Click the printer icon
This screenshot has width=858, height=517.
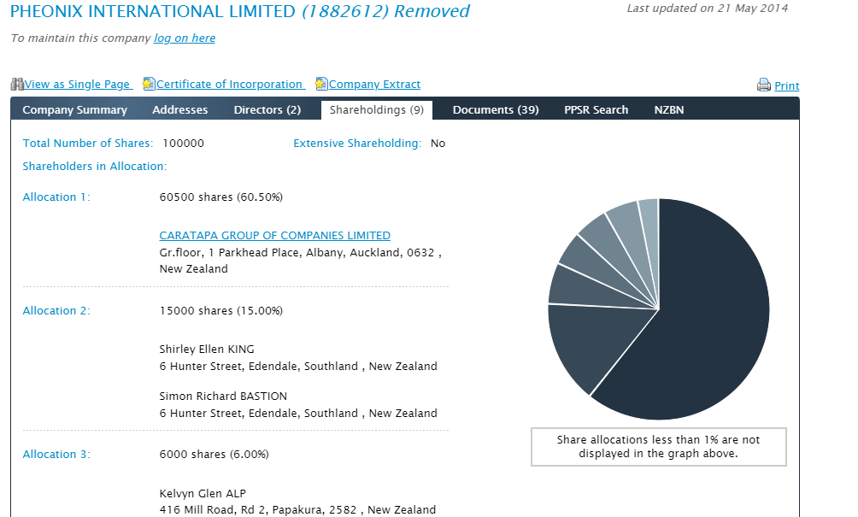(x=764, y=85)
